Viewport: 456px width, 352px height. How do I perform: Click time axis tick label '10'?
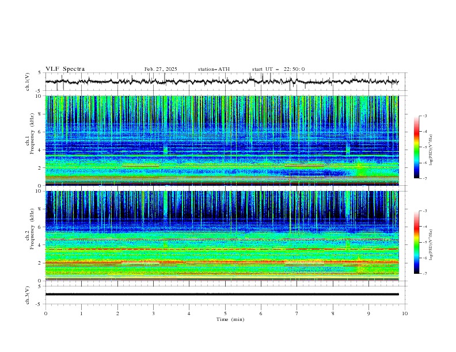click(405, 313)
